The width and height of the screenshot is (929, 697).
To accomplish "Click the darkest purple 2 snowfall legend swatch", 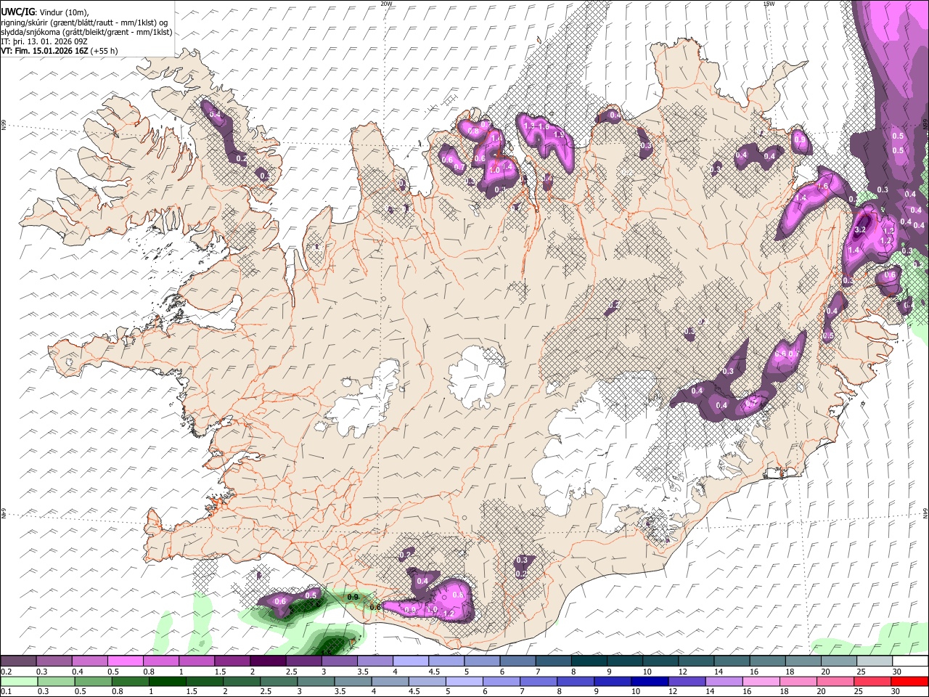I will click(268, 661).
